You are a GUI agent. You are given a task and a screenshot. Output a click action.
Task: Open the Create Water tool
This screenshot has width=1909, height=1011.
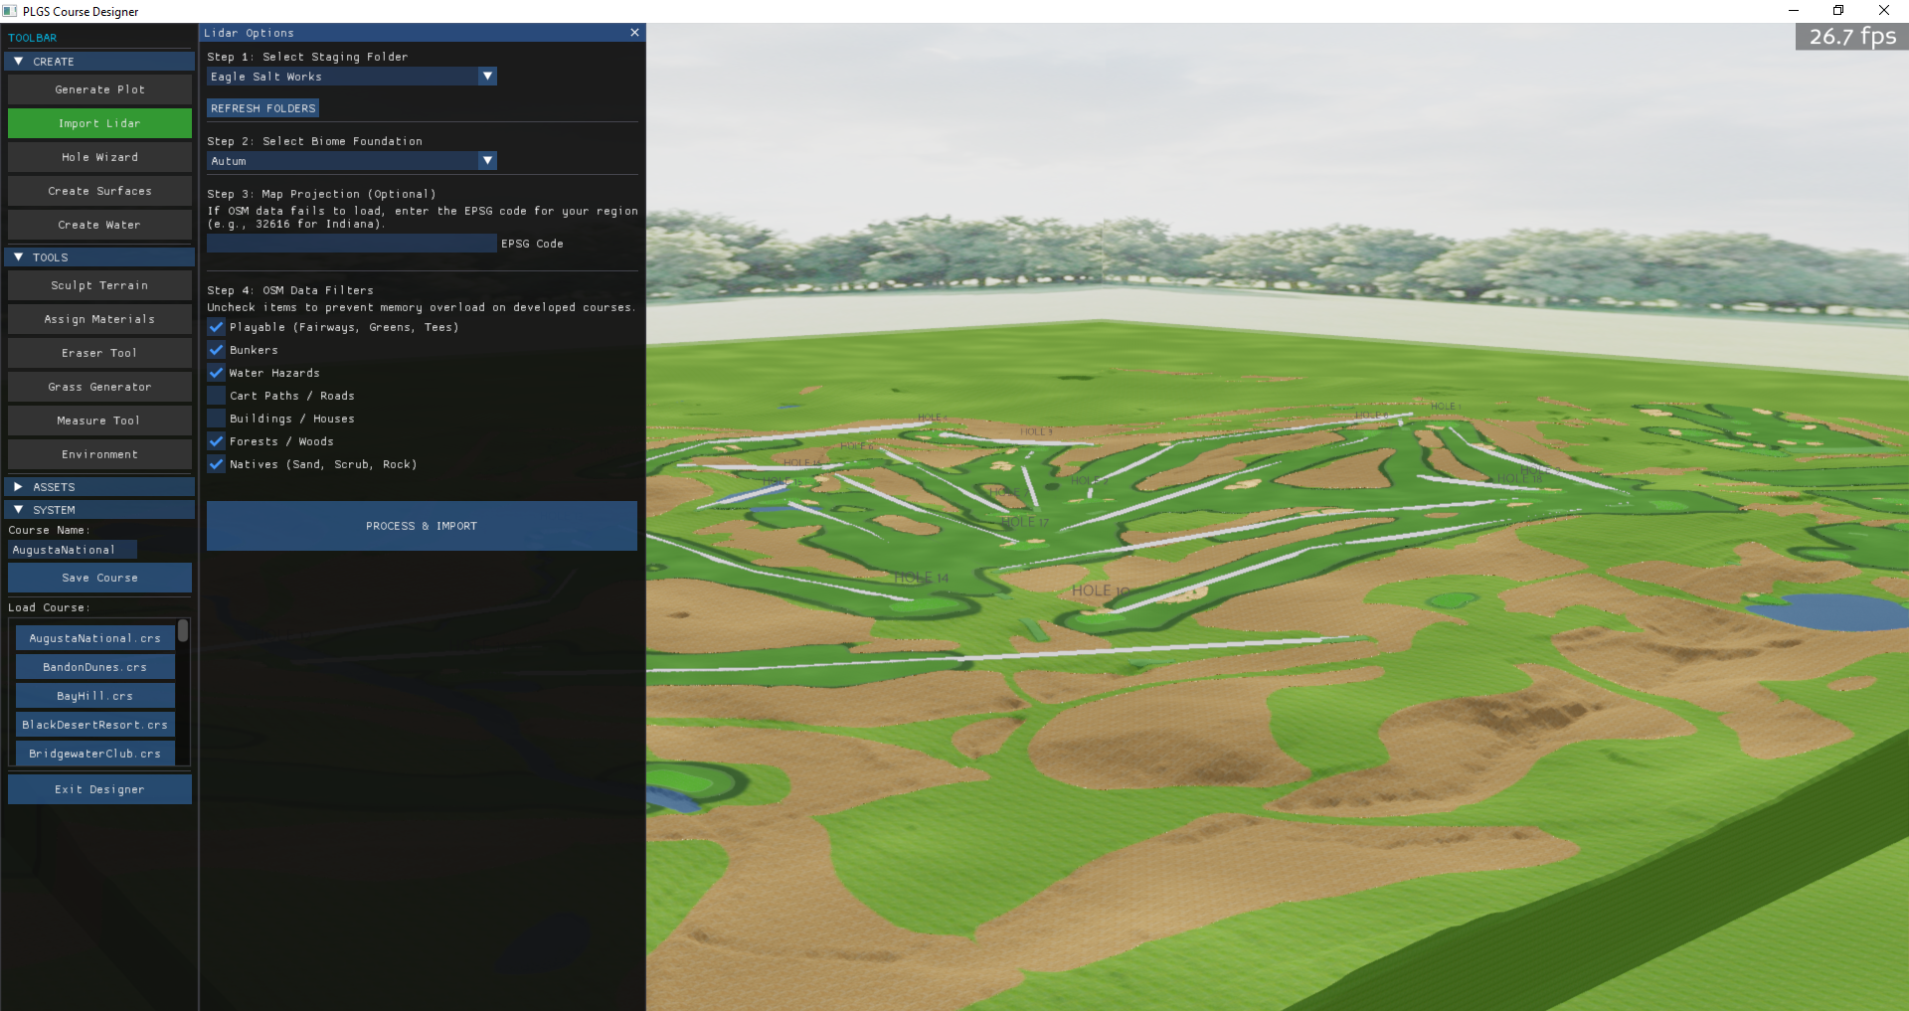pos(99,225)
